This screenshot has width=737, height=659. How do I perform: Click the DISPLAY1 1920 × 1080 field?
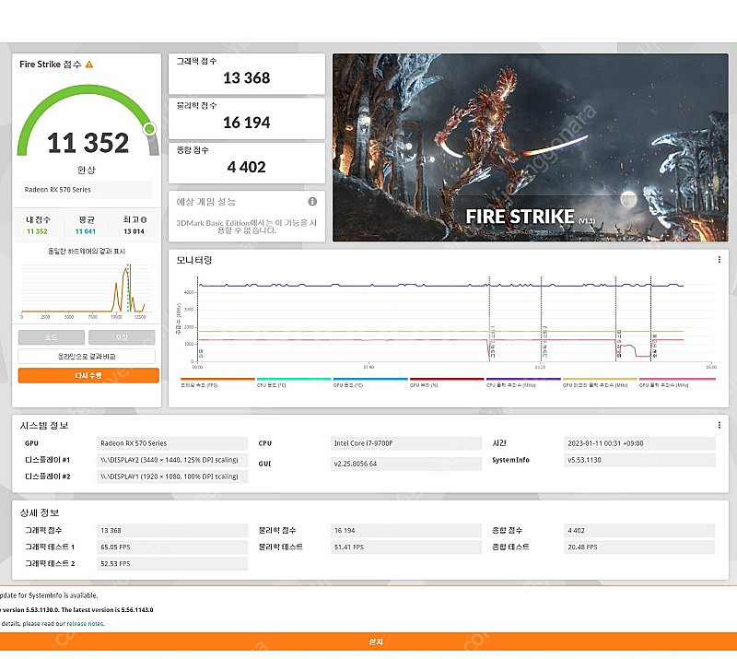click(x=172, y=477)
